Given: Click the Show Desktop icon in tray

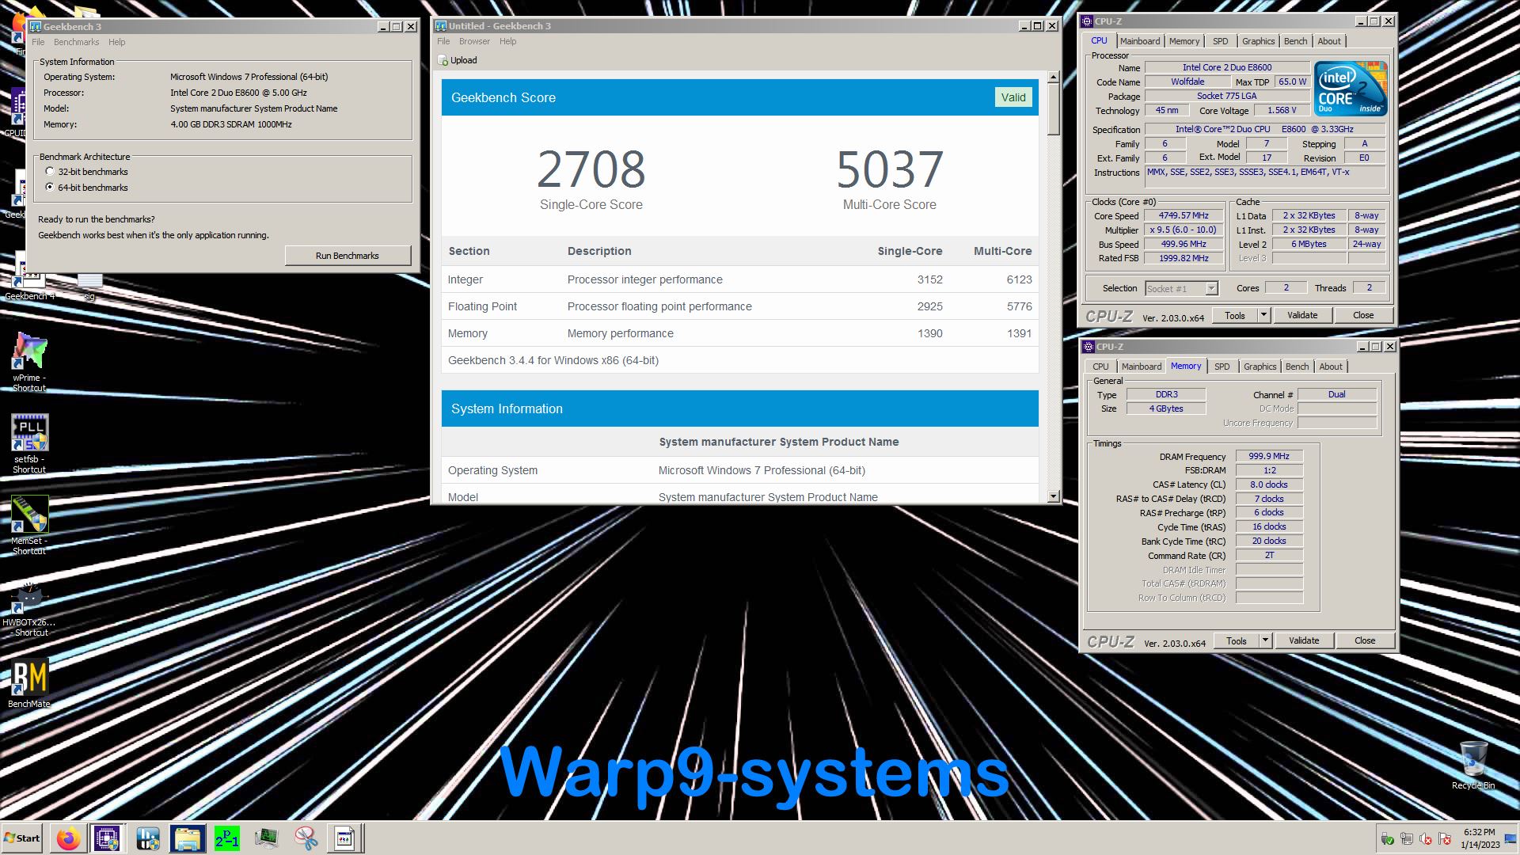Looking at the screenshot, I should (x=1510, y=838).
